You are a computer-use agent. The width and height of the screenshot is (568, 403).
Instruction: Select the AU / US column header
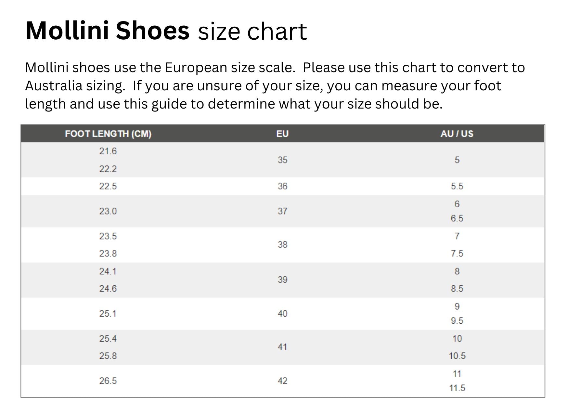click(x=457, y=134)
